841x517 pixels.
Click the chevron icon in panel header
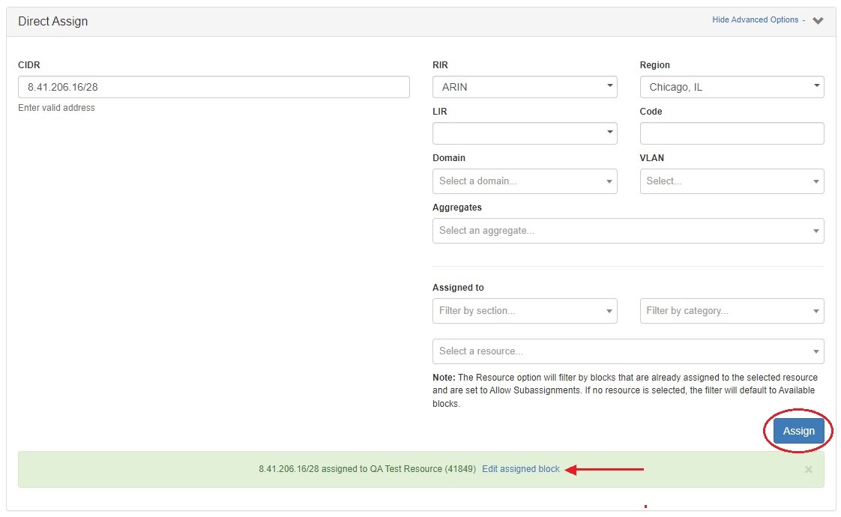818,21
